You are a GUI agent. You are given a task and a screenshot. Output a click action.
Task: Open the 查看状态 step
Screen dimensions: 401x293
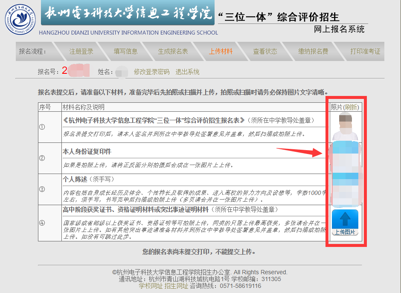(265, 51)
